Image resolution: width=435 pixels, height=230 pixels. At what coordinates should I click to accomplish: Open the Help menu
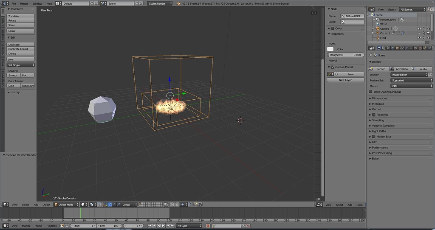coord(49,3)
